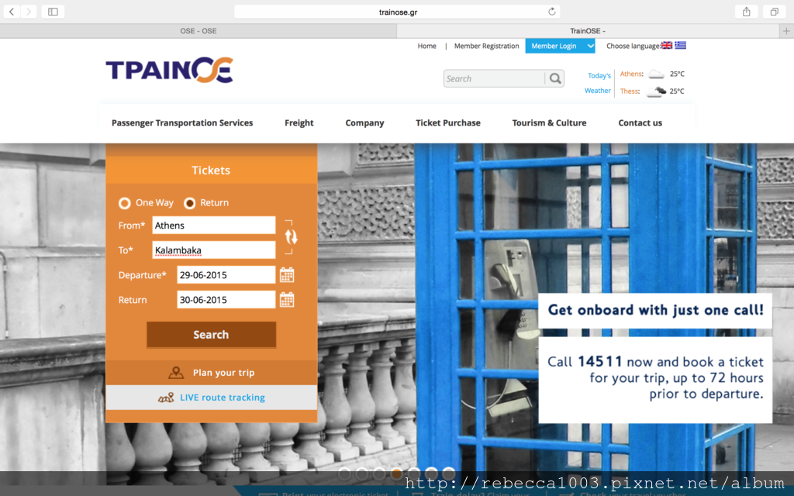Open the Tourism & Culture menu
The height and width of the screenshot is (496, 794).
click(550, 123)
